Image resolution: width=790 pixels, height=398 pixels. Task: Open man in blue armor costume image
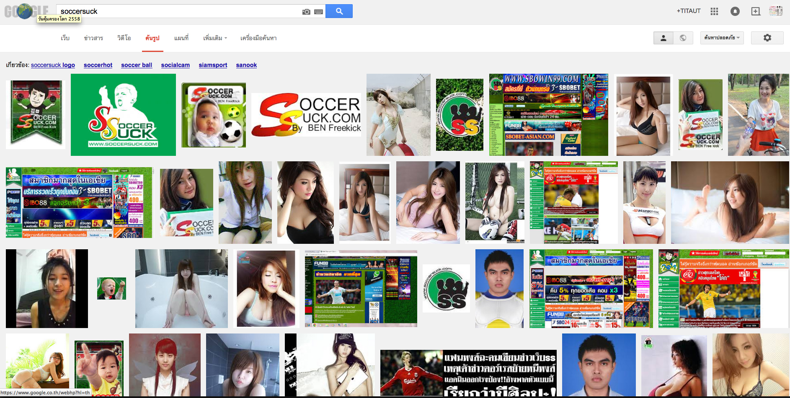499,289
